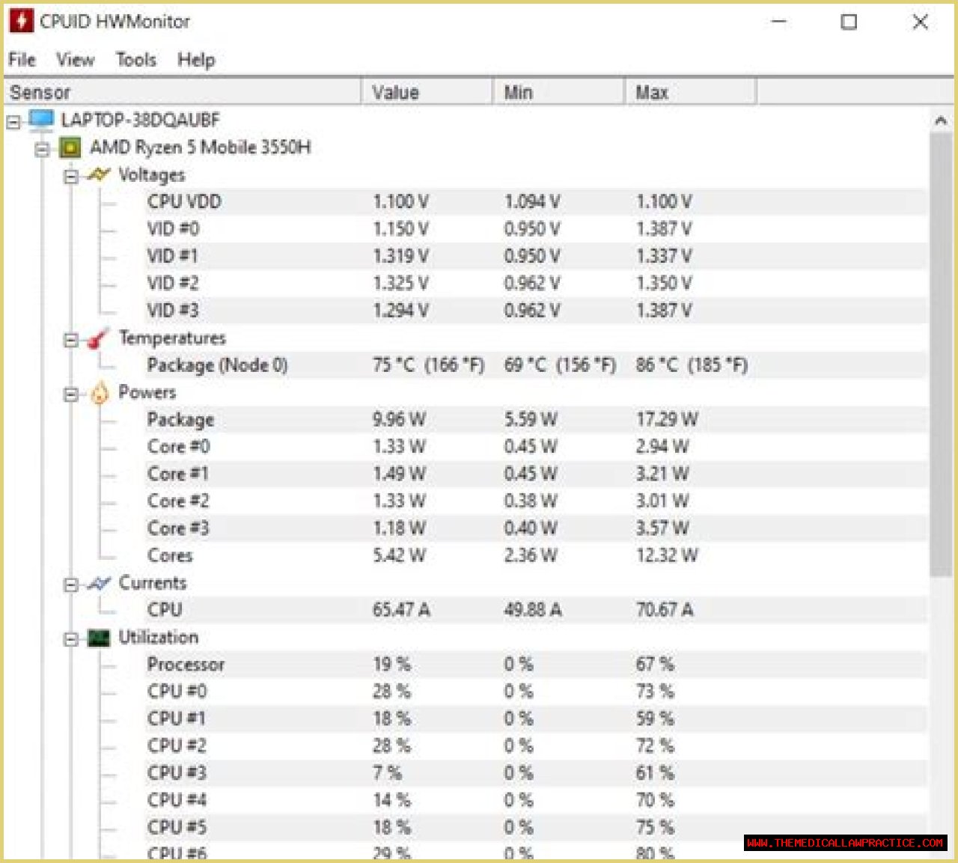The height and width of the screenshot is (863, 958).
Task: Click the Utilization chip icon
Action: pyautogui.click(x=99, y=638)
